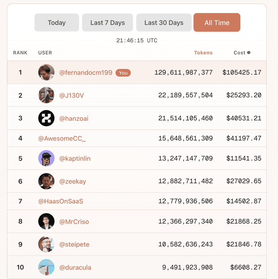Image resolution: width=278 pixels, height=279 pixels.
Task: Open the Last 7 Days leaderboard
Action: click(x=107, y=22)
